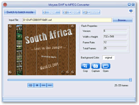
Task: Click the Input File path field
Action: point(67,20)
